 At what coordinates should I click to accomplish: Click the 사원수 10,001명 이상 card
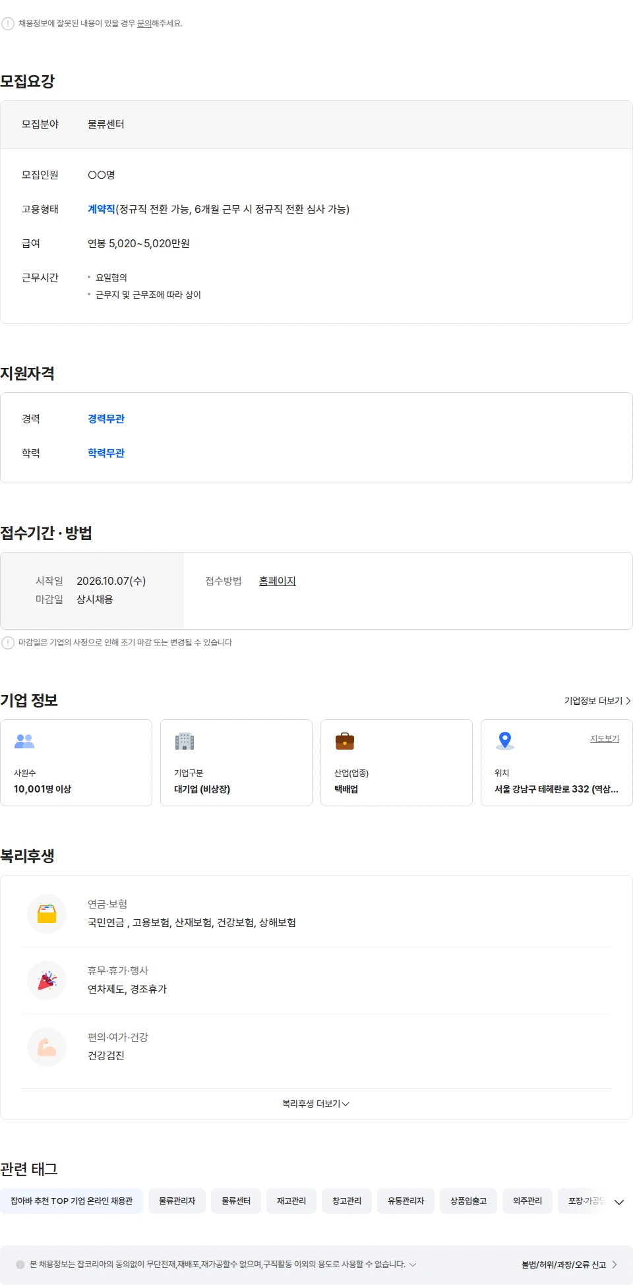[76, 763]
